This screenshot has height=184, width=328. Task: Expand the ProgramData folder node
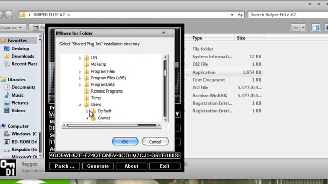click(80, 85)
